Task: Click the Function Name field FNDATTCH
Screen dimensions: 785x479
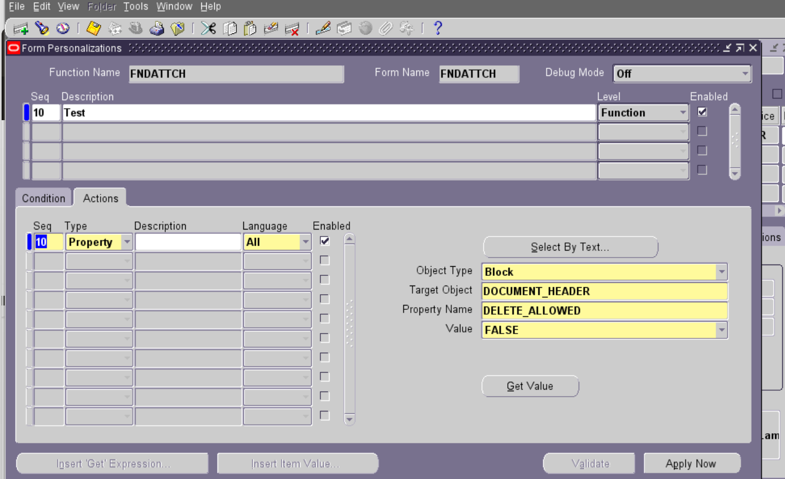Action: pos(236,74)
